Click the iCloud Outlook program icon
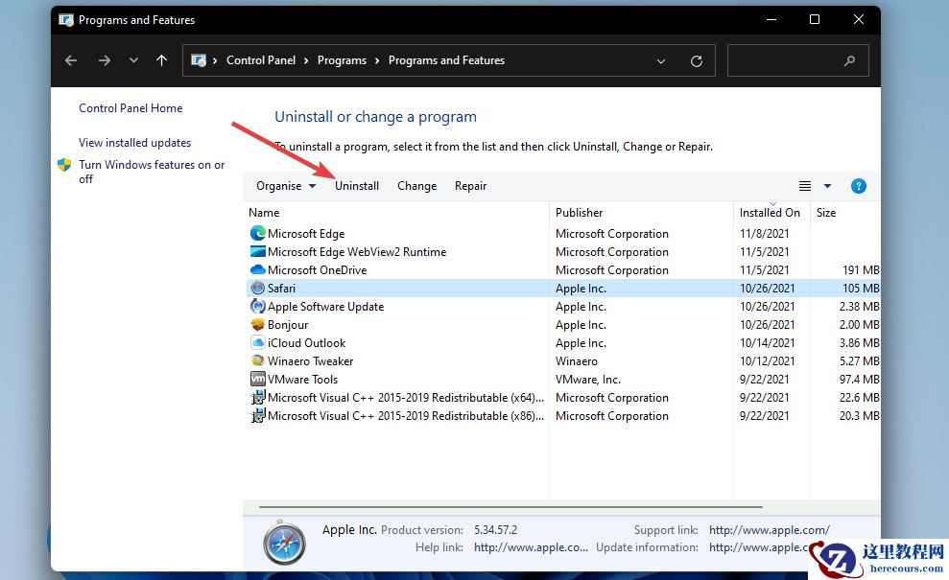The image size is (949, 580). click(x=258, y=342)
